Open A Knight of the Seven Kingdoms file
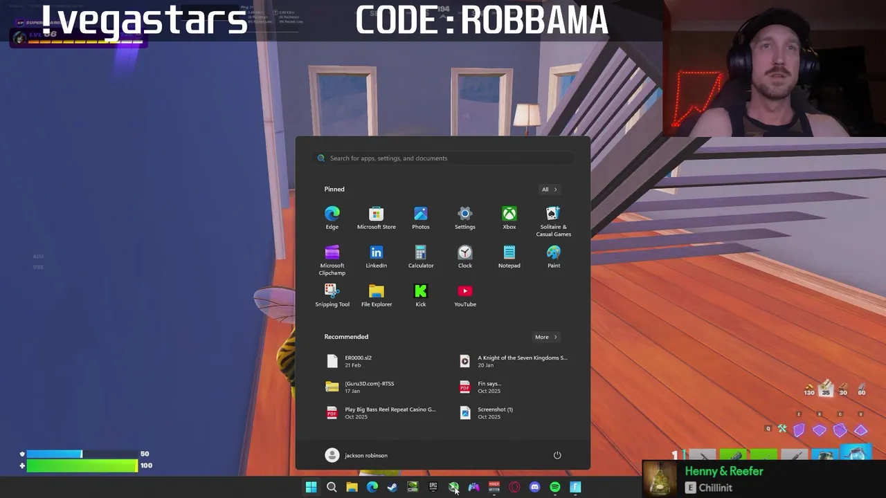 click(x=514, y=361)
